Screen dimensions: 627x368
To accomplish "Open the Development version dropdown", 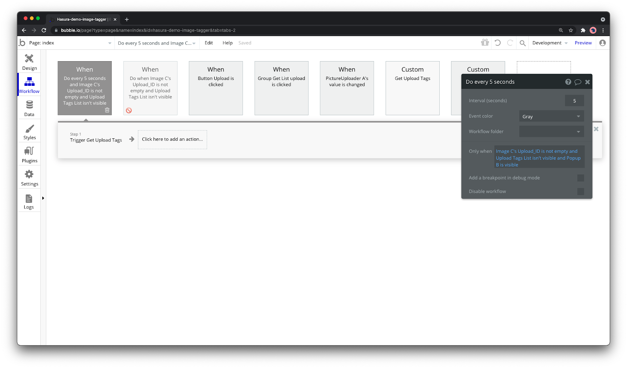I will click(x=550, y=43).
